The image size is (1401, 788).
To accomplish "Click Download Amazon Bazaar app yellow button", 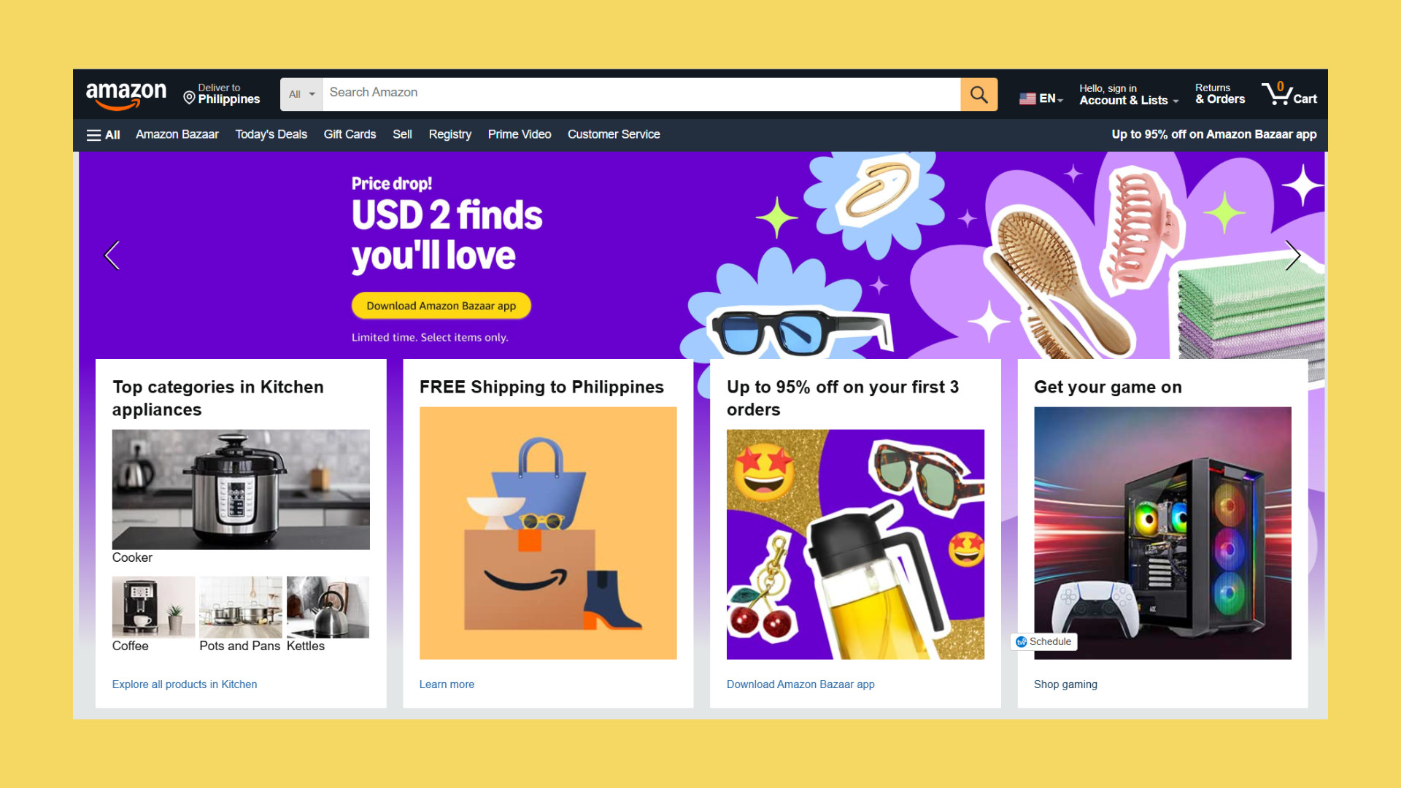I will [x=441, y=306].
